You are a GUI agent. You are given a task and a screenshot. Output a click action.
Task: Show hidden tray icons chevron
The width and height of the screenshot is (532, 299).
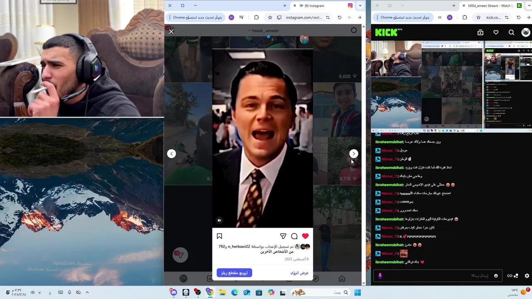(x=87, y=292)
